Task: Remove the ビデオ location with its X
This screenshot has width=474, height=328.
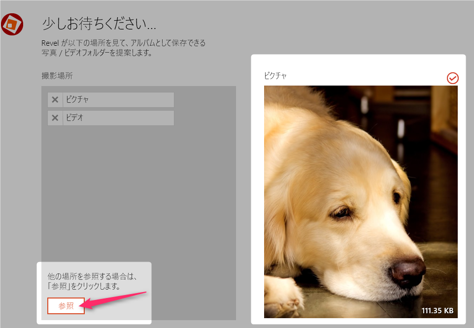Action: coord(55,118)
